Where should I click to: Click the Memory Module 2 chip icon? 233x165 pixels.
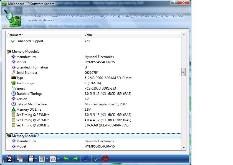[x=9, y=136]
